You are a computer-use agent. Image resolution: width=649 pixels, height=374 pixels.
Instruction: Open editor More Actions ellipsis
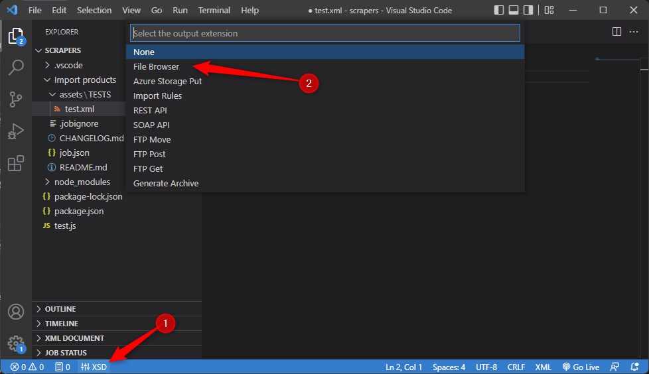click(x=634, y=31)
